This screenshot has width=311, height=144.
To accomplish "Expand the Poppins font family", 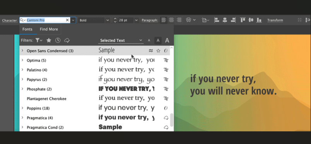I will [x=22, y=108].
